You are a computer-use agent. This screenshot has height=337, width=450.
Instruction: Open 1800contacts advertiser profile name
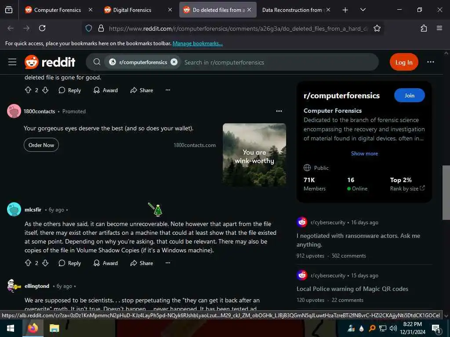coord(39,111)
